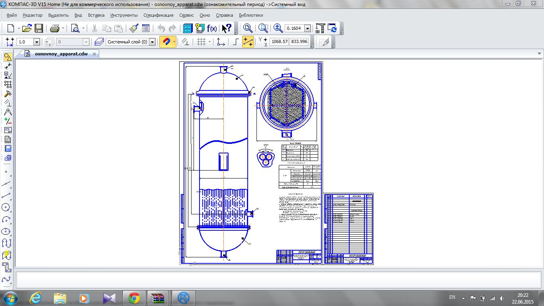Pick the Ellipse tool in the left panel
The width and height of the screenshot is (544, 306).
pyautogui.click(x=7, y=231)
